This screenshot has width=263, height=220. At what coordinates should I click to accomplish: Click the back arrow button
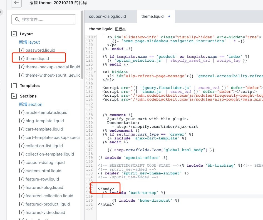pos(16,2)
